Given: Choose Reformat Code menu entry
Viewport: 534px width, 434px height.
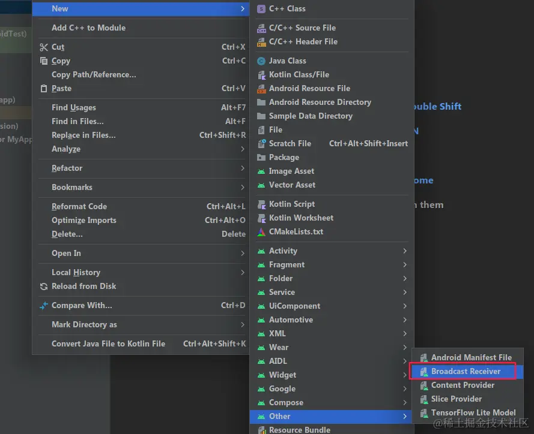Looking at the screenshot, I should [141, 207].
